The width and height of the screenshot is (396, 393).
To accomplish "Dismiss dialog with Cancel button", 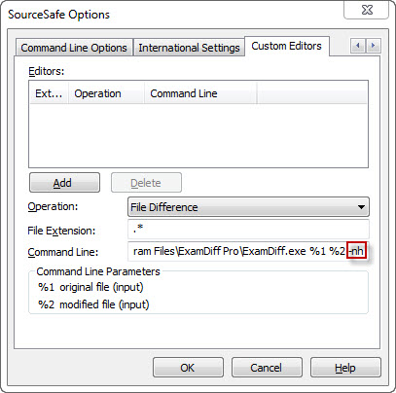I will click(x=267, y=368).
